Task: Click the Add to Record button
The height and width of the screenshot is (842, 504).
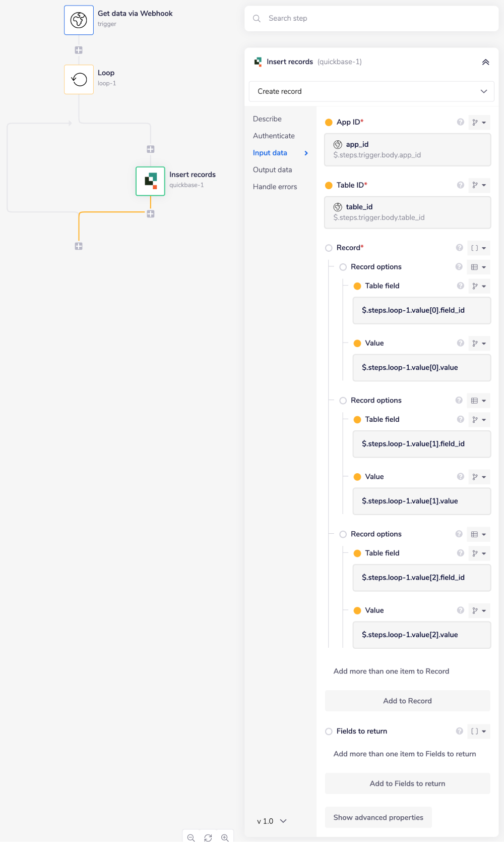Action: click(407, 701)
